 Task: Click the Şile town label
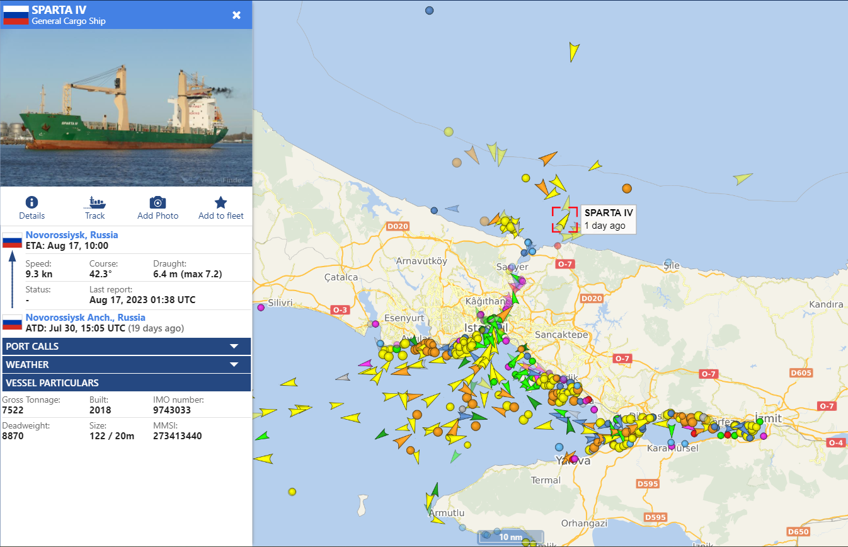click(672, 266)
